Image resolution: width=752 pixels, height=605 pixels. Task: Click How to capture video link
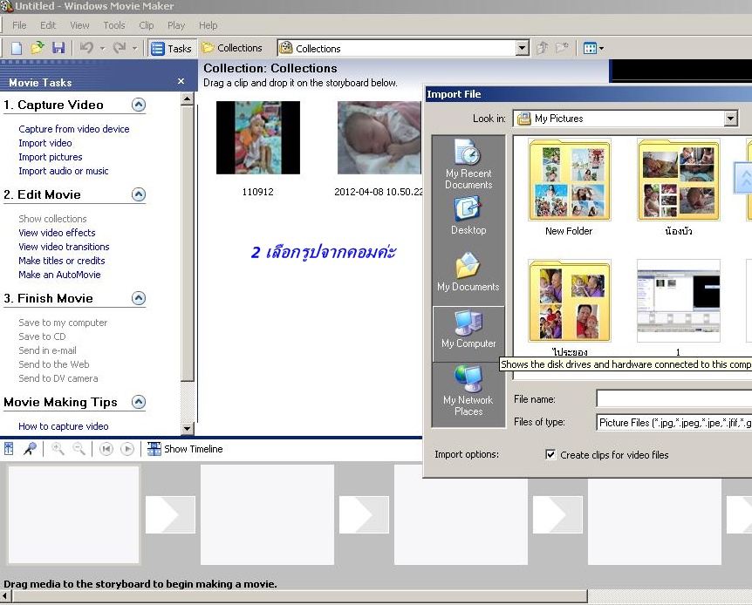click(64, 426)
